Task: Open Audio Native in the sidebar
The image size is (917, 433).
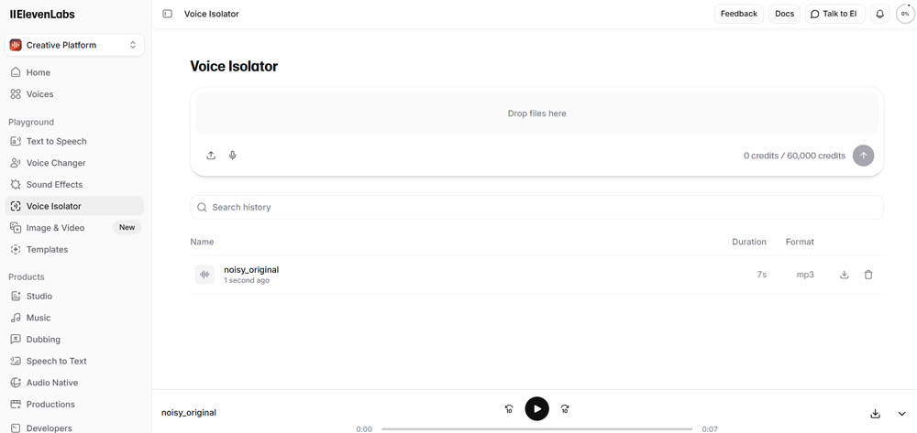Action: tap(74, 383)
